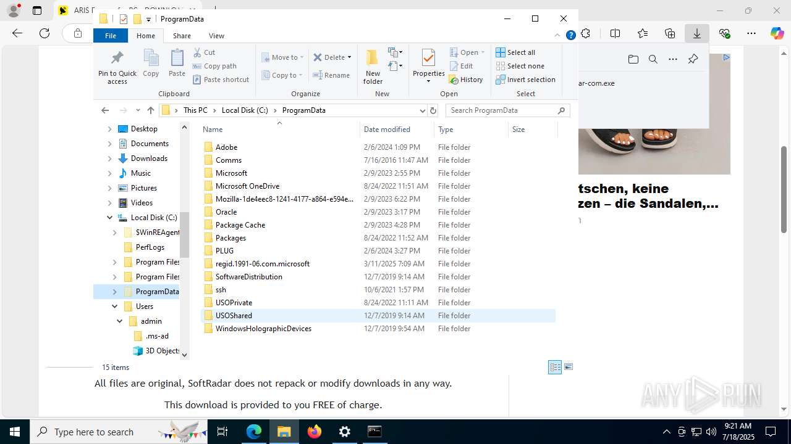
Task: Click Copy path command
Action: [214, 66]
